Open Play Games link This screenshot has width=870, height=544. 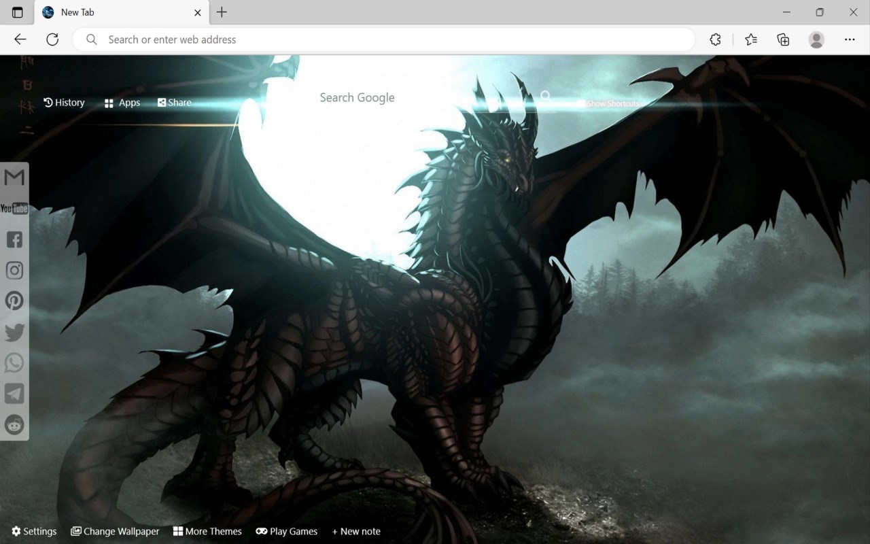click(287, 532)
